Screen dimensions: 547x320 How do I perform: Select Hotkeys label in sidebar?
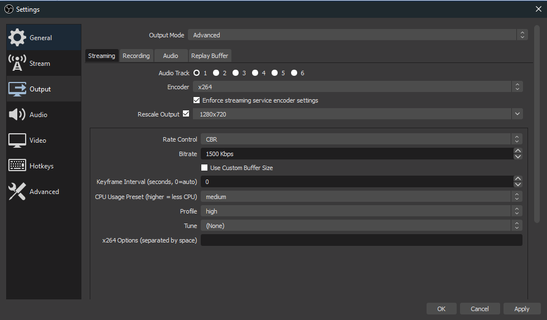(x=41, y=166)
